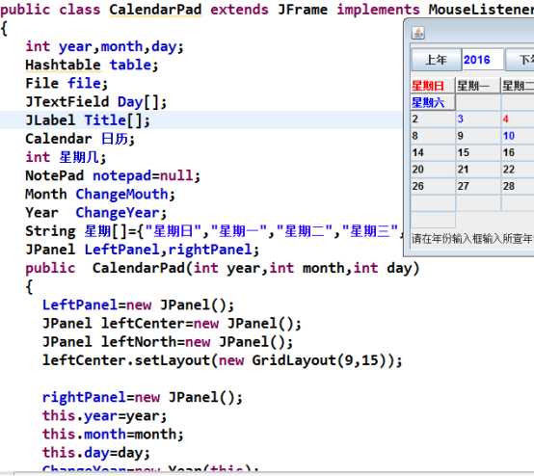Click the 'String 星期[]' array declaration line
Screen dimensions: 534x476
214,231
